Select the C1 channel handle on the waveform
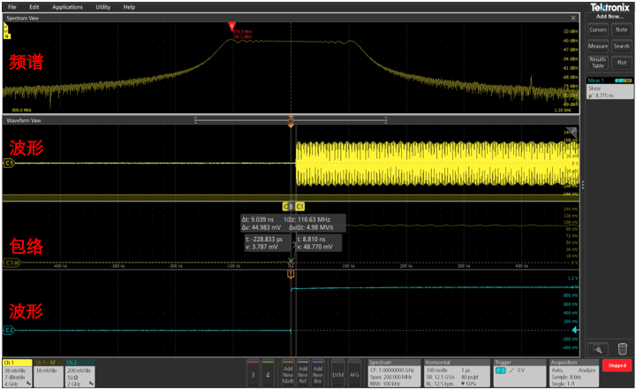Screen dimensions: 636x389 [x=10, y=164]
